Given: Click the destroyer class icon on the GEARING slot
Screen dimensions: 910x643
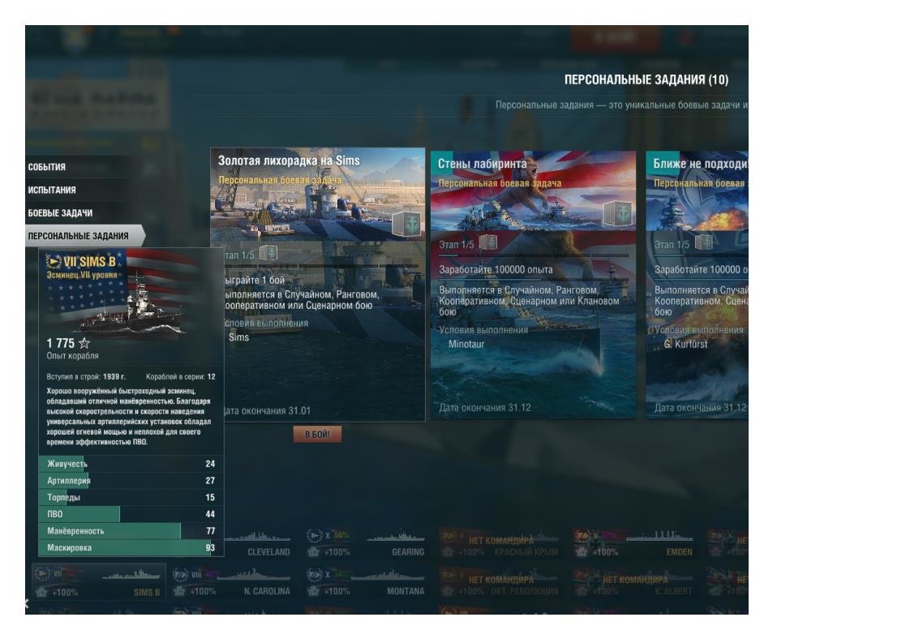Looking at the screenshot, I should point(314,535).
